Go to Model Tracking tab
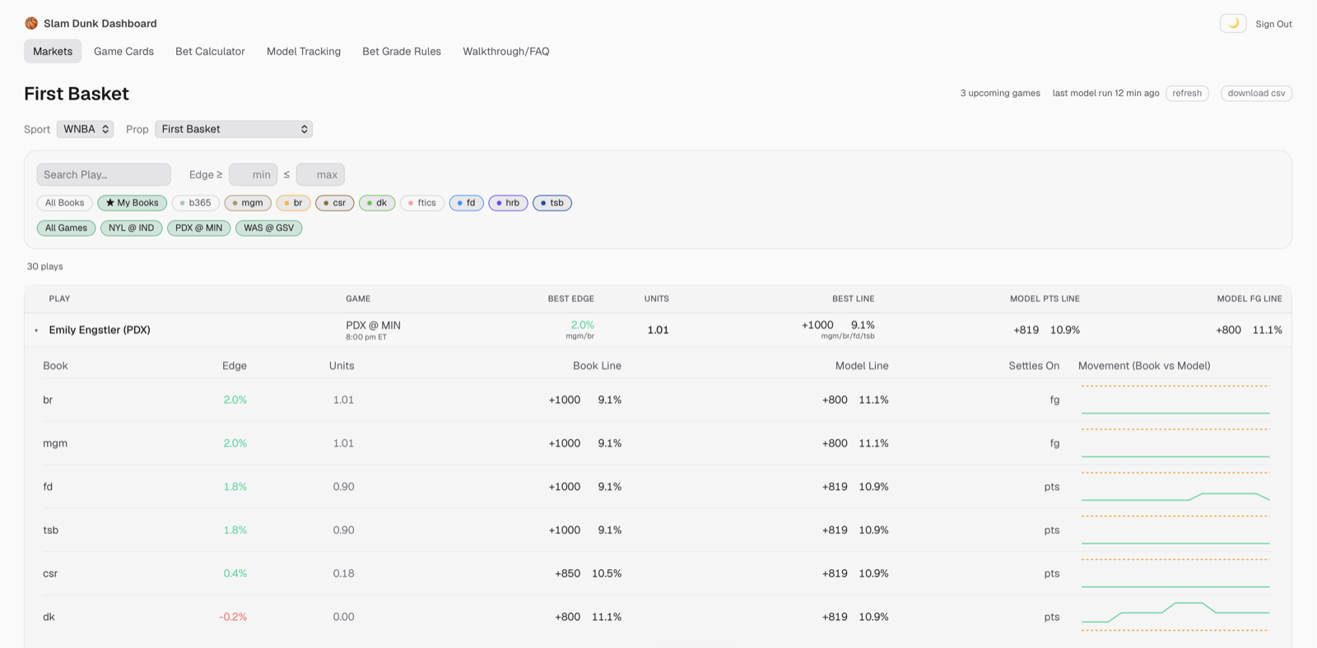This screenshot has width=1317, height=648. [x=304, y=51]
